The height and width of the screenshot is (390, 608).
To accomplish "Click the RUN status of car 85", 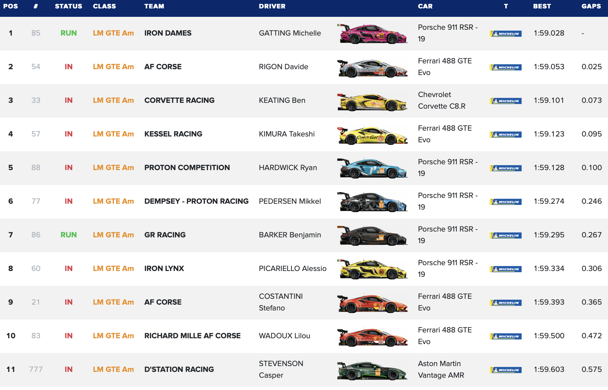I will click(68, 33).
